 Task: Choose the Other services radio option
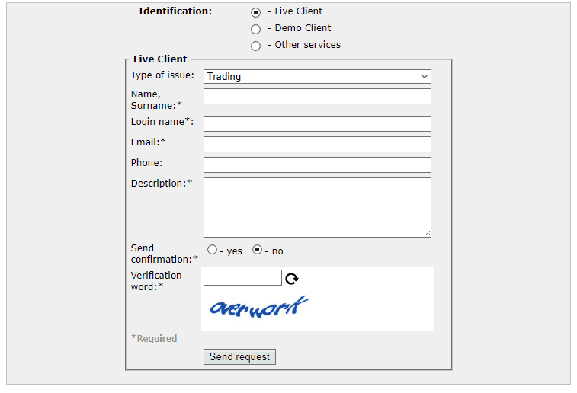point(256,46)
